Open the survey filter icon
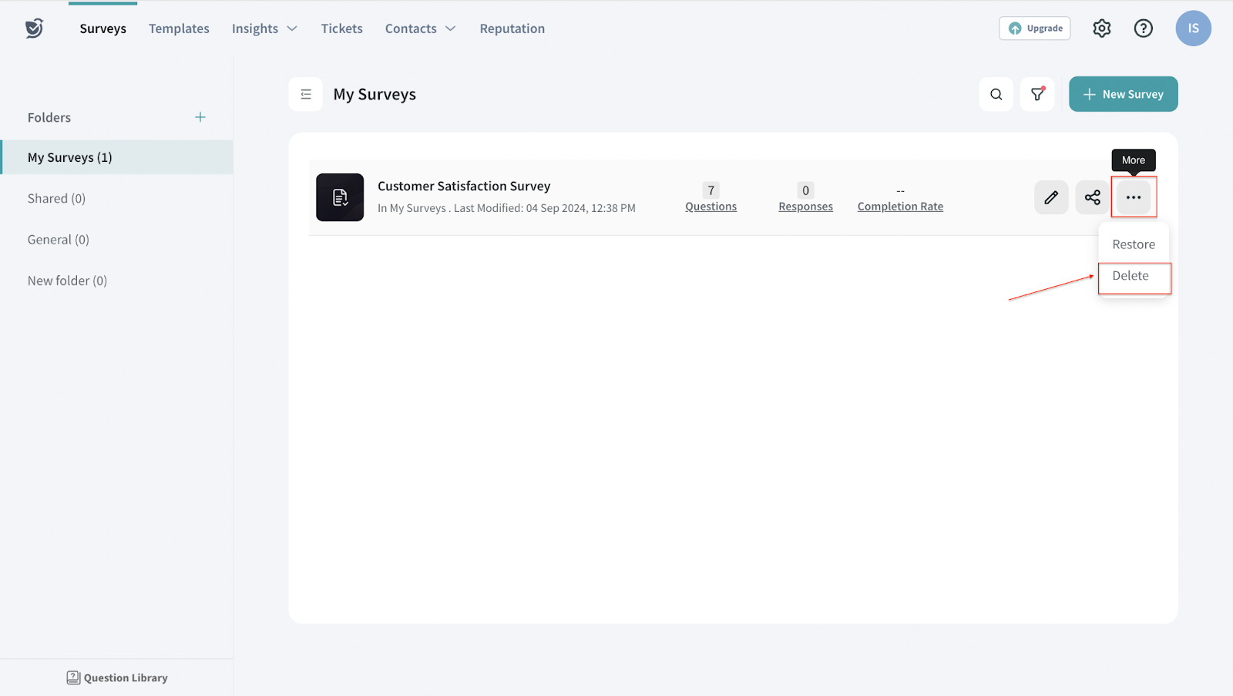The height and width of the screenshot is (696, 1233). (1037, 94)
